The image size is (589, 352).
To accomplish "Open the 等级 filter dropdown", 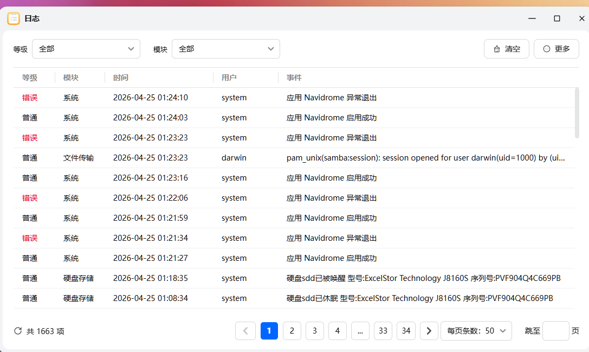I will (x=86, y=49).
